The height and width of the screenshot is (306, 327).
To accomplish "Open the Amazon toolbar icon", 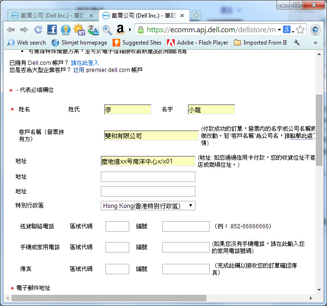I will click(120, 30).
